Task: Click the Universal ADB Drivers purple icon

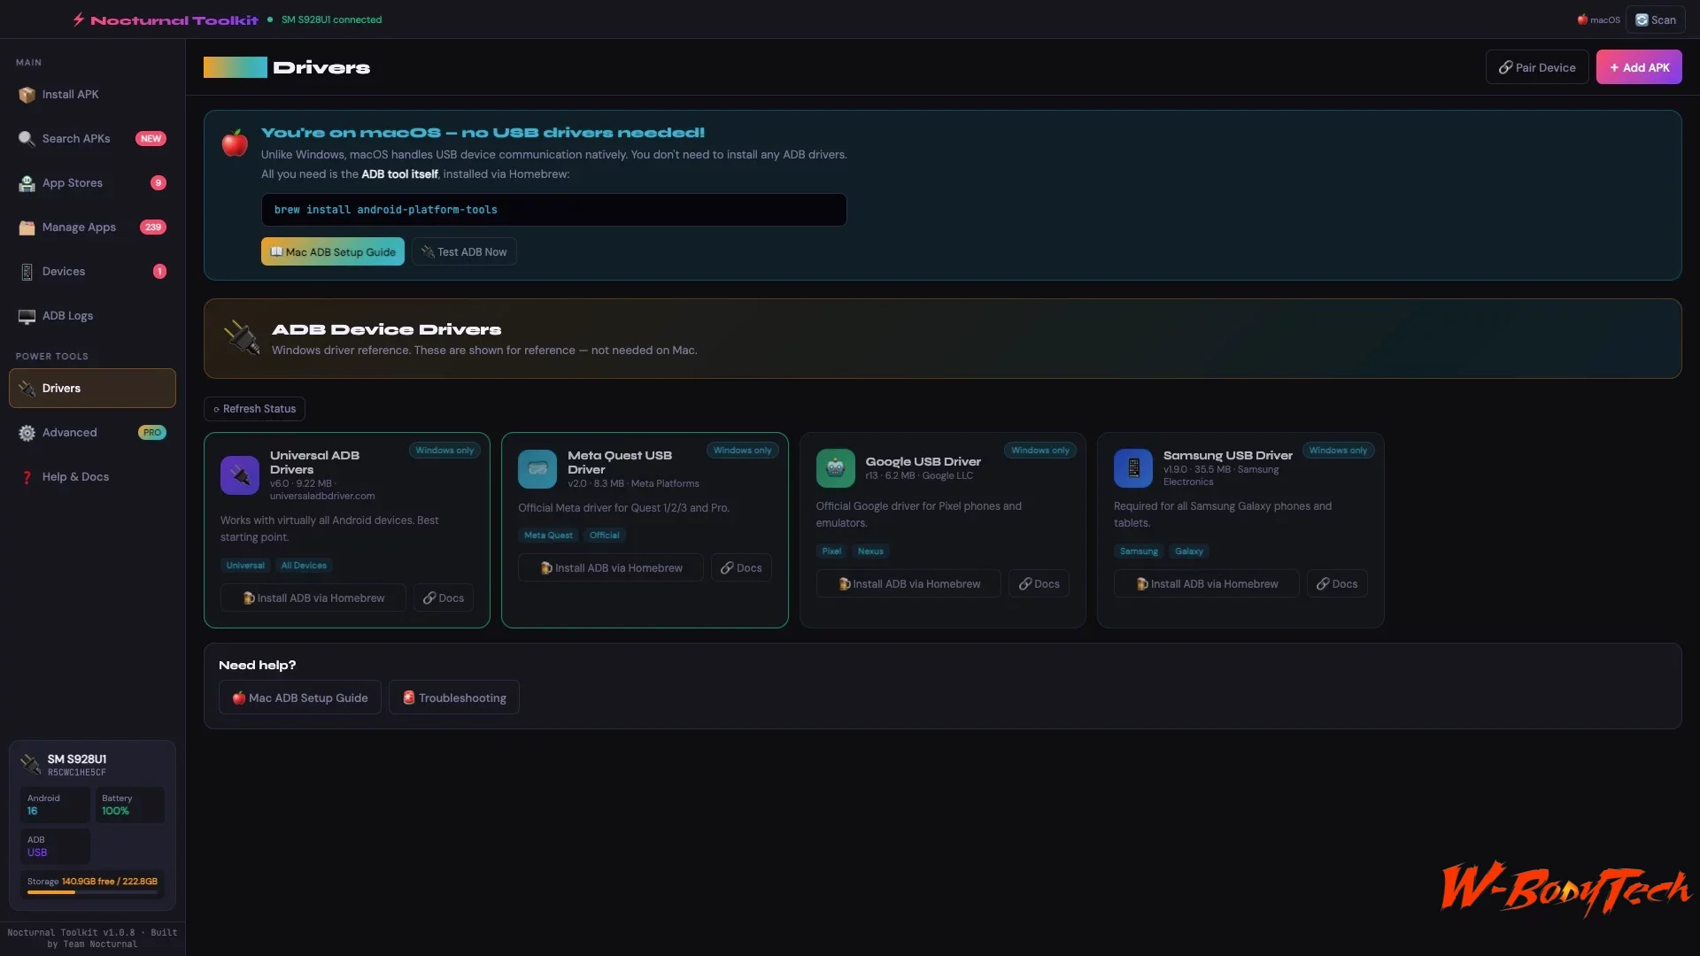Action: (x=240, y=475)
